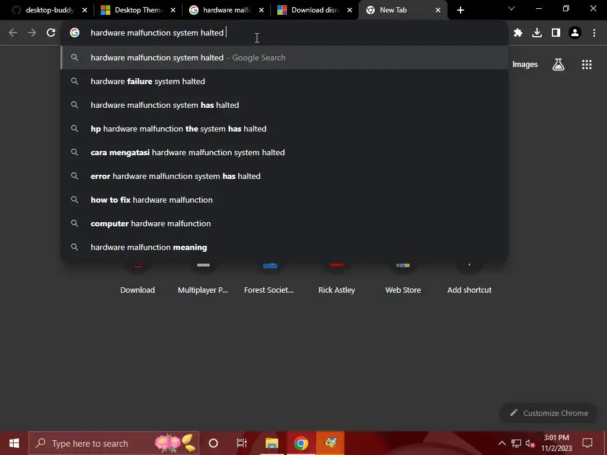Screen dimensions: 607x455
Task: Click the browser forward arrow
Action: pos(32,33)
